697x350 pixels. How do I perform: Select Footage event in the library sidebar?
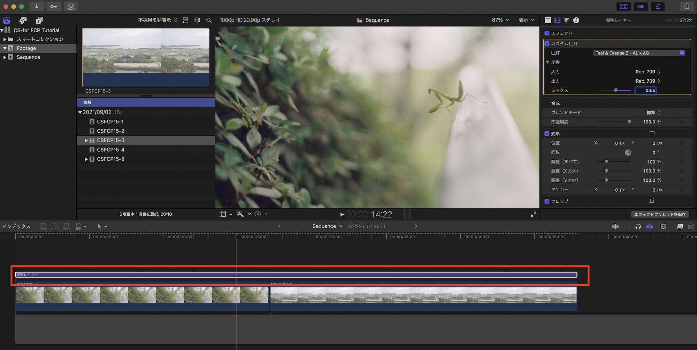[26, 48]
